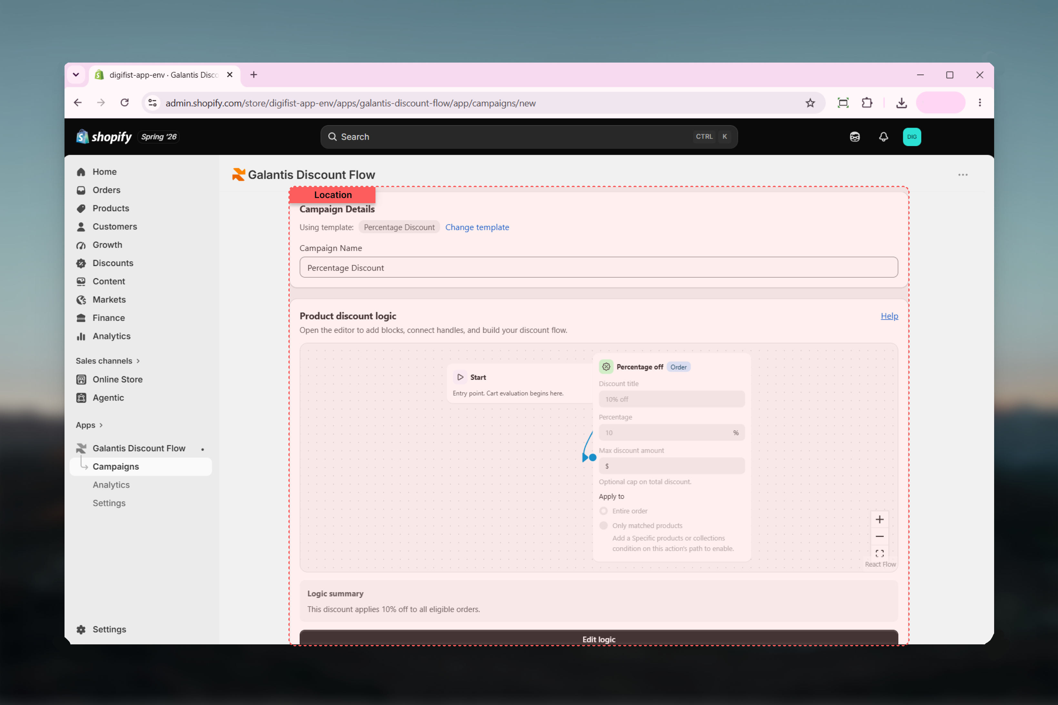Click the browser profile pill button
This screenshot has width=1058, height=705.
pos(940,103)
